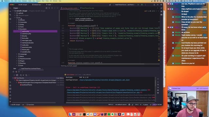
Task: Click the Rerun failed tests icon
Action: coord(16,72)
